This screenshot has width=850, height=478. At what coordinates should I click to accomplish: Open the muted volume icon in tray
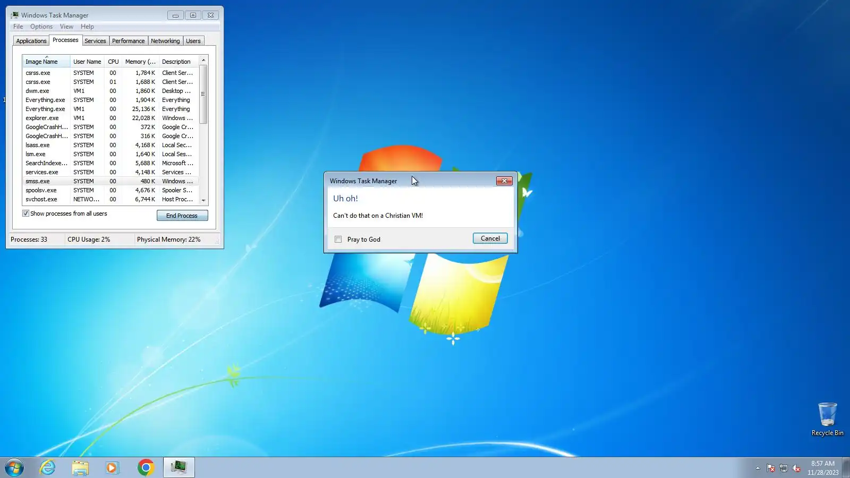click(x=796, y=468)
